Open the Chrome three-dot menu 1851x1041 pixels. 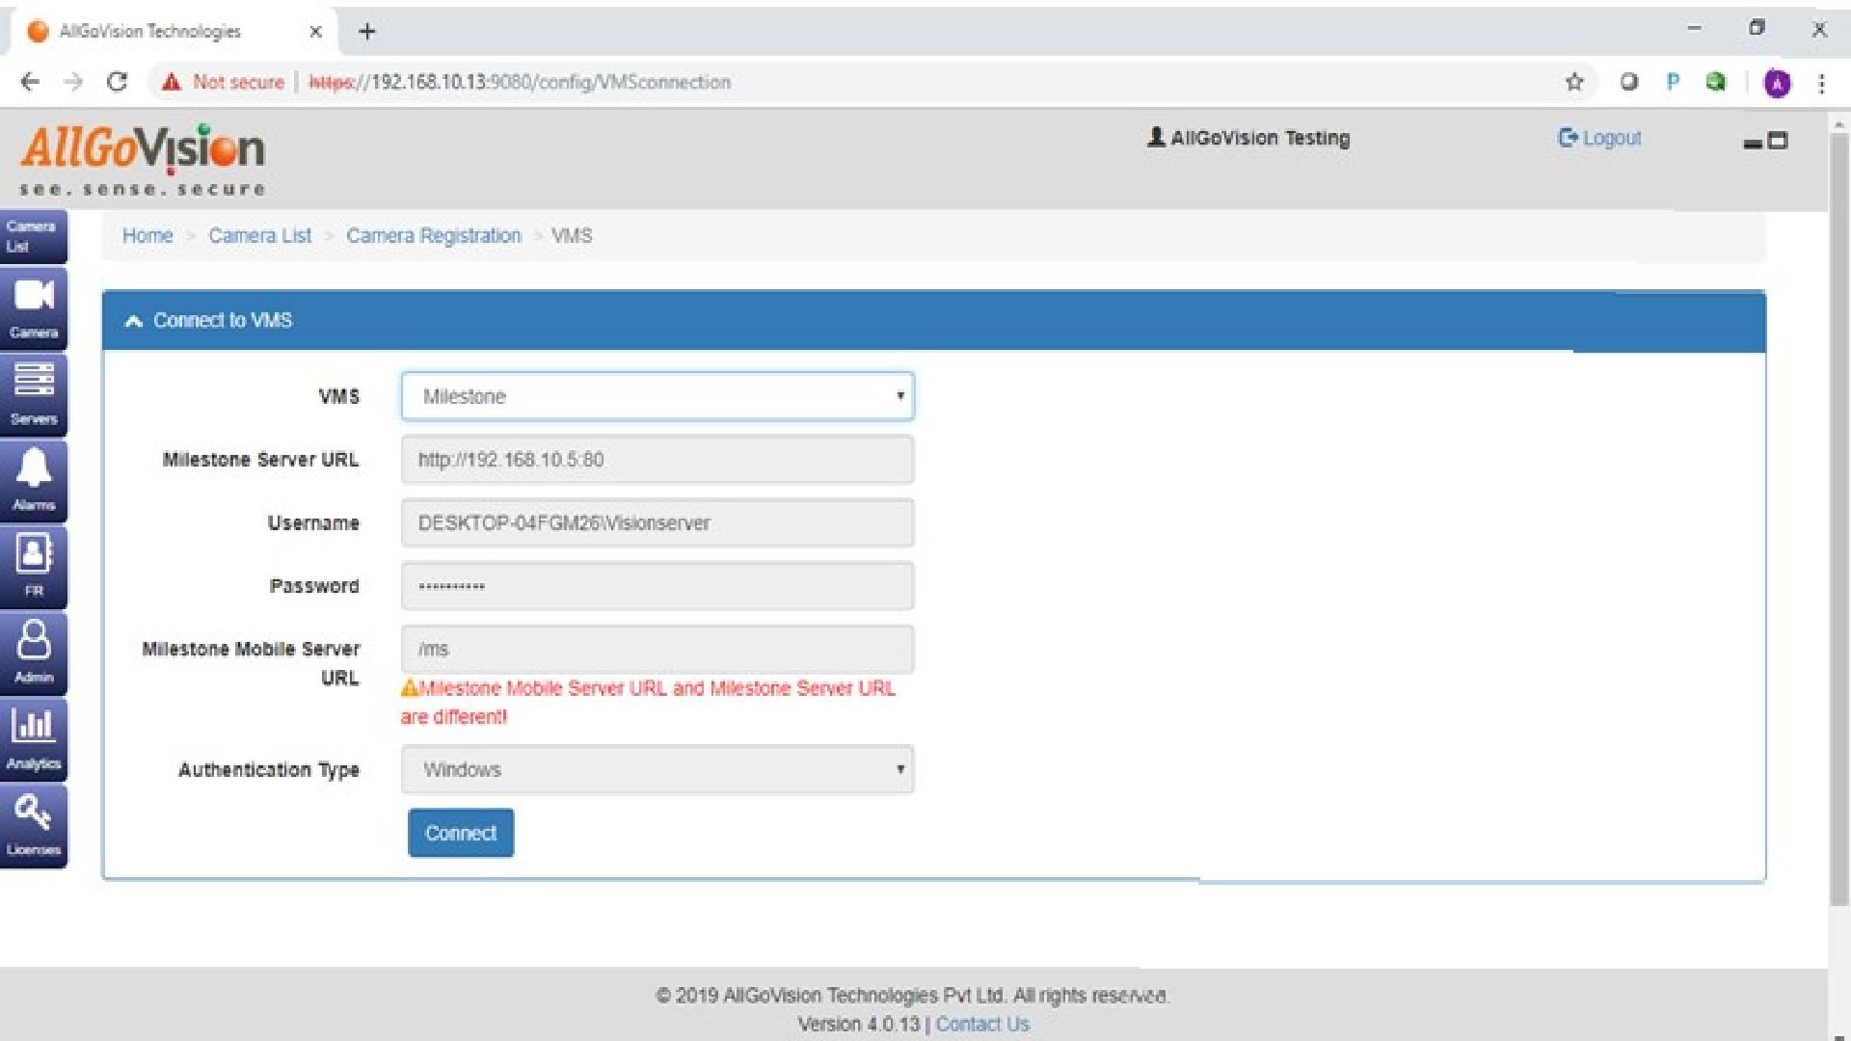[x=1821, y=83]
